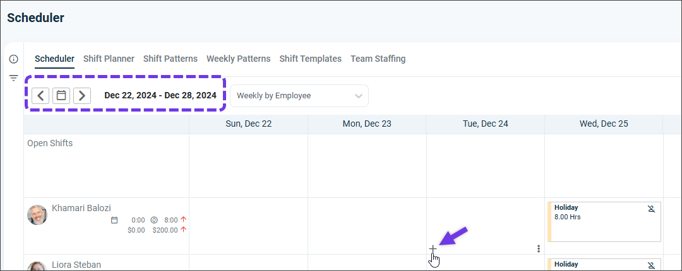Click small calendar icon under Khamari Balozi
Viewport: 682px width, 271px height.
tap(114, 220)
